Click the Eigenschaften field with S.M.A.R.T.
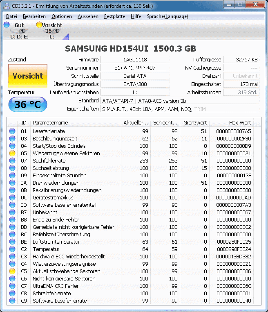 (180, 109)
